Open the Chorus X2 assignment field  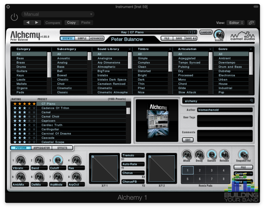click(133, 173)
